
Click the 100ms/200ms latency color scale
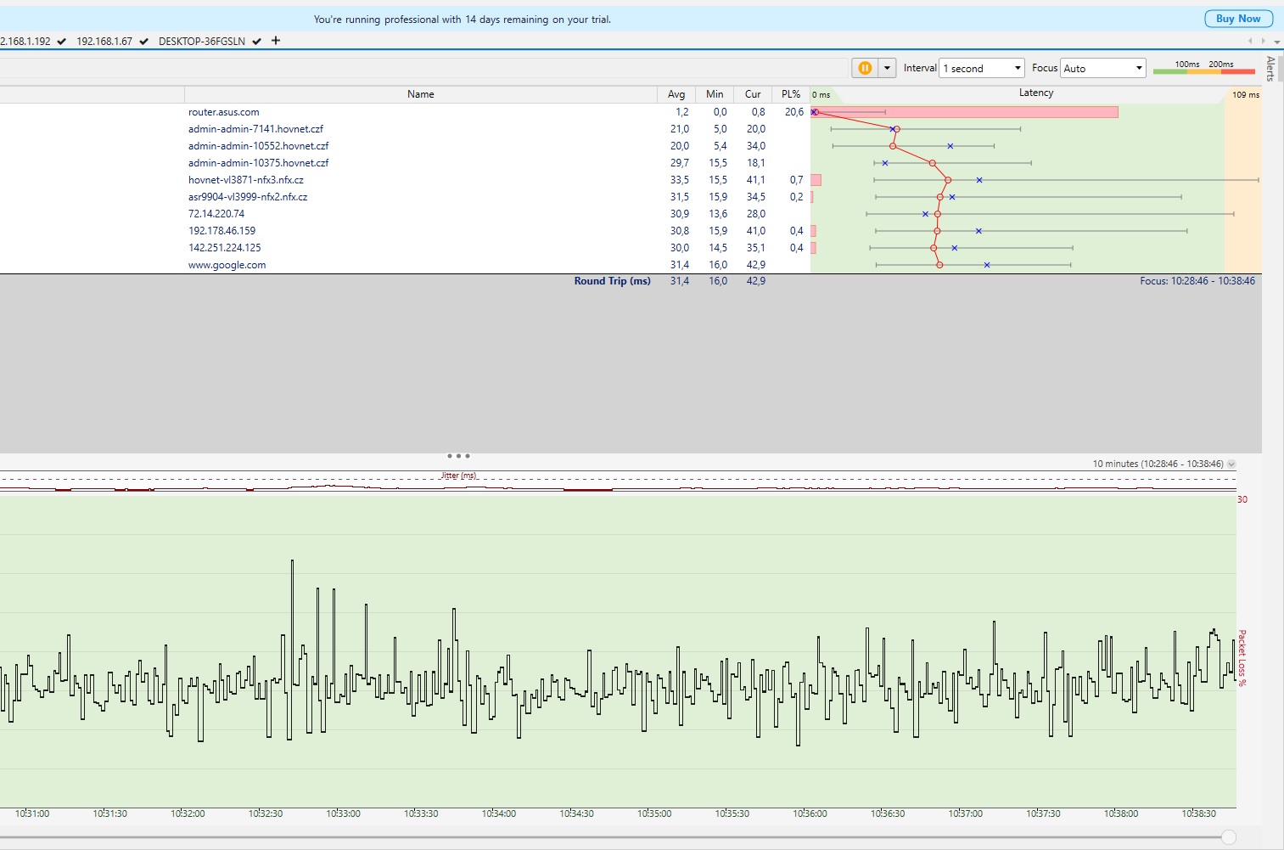(x=1203, y=68)
